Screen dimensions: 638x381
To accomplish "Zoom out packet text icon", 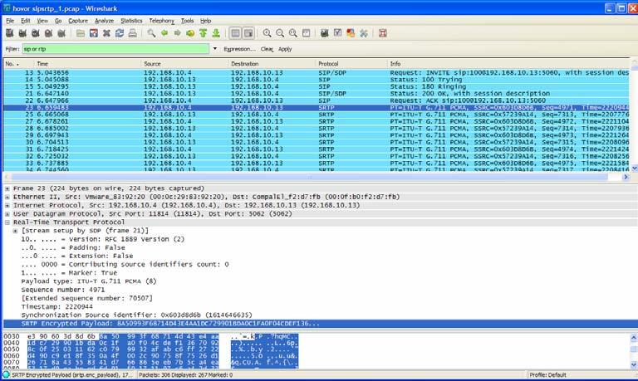I will pos(280,33).
